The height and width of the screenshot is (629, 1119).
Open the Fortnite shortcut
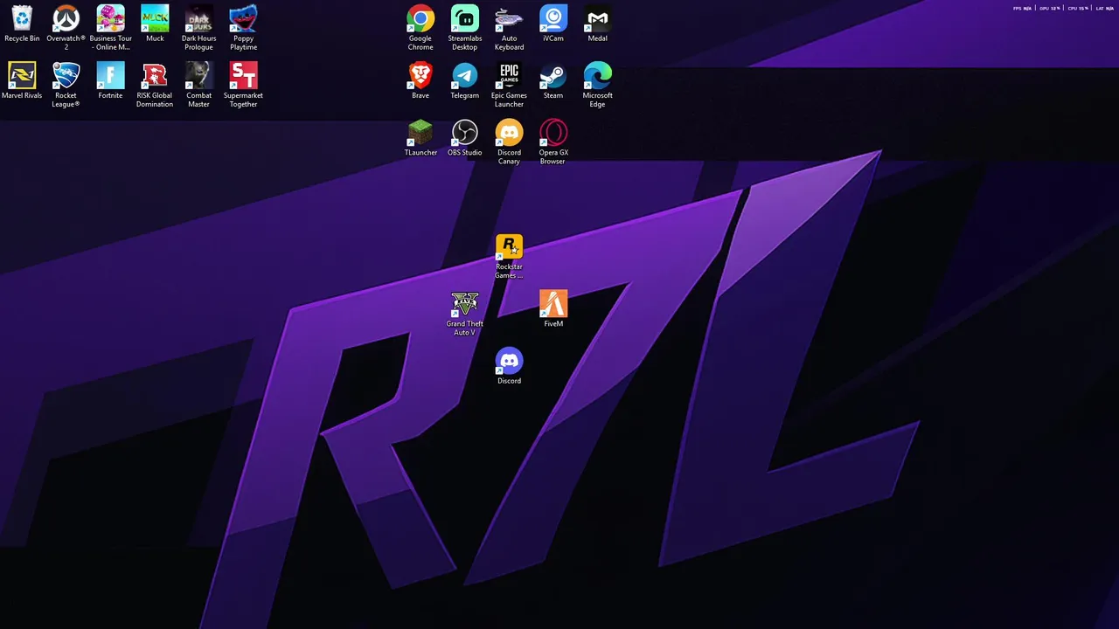pyautogui.click(x=110, y=80)
